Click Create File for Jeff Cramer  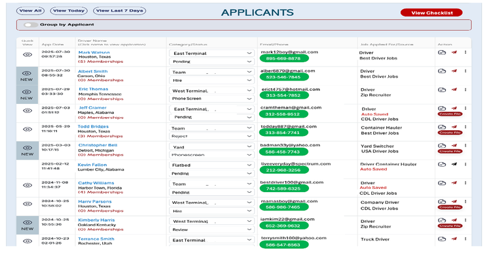450,114
